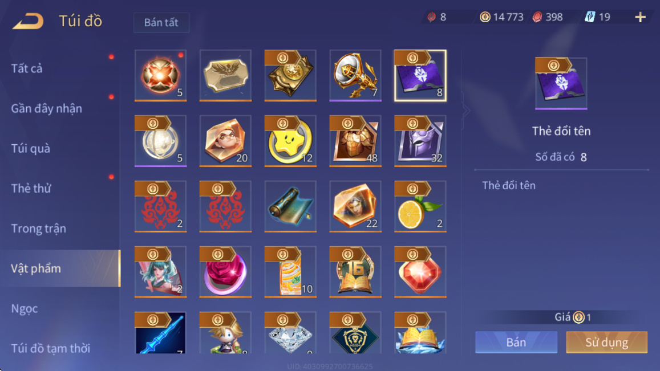Click the blue Bán button

pos(516,342)
